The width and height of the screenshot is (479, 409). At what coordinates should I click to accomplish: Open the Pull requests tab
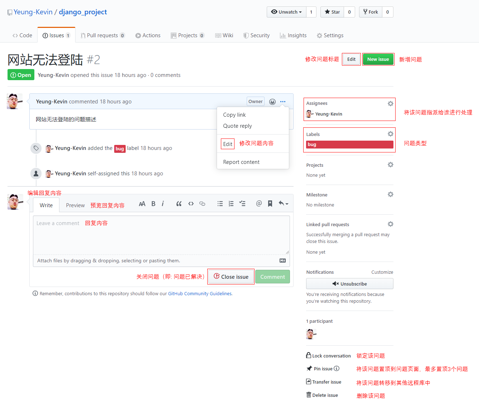pos(103,35)
